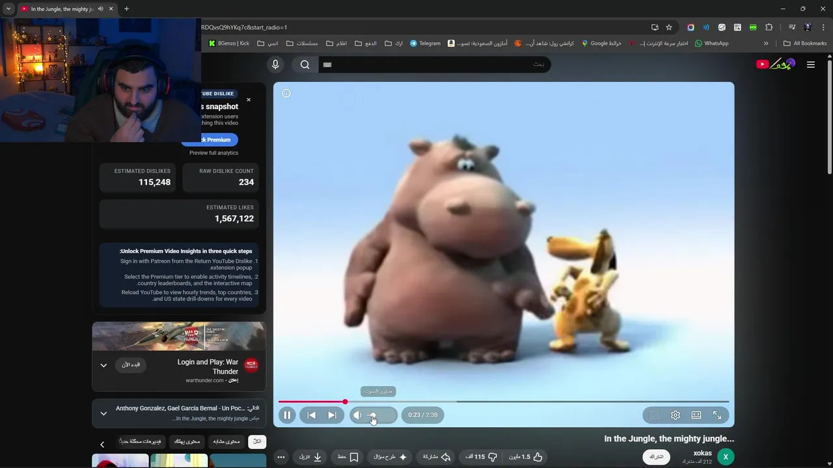Open the YouTube hamburger guide menu
The image size is (833, 468).
point(811,64)
